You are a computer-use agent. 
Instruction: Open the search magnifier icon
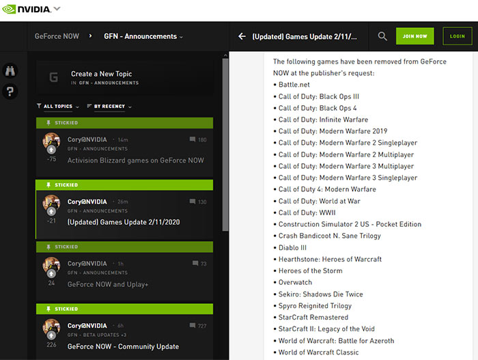pos(382,36)
